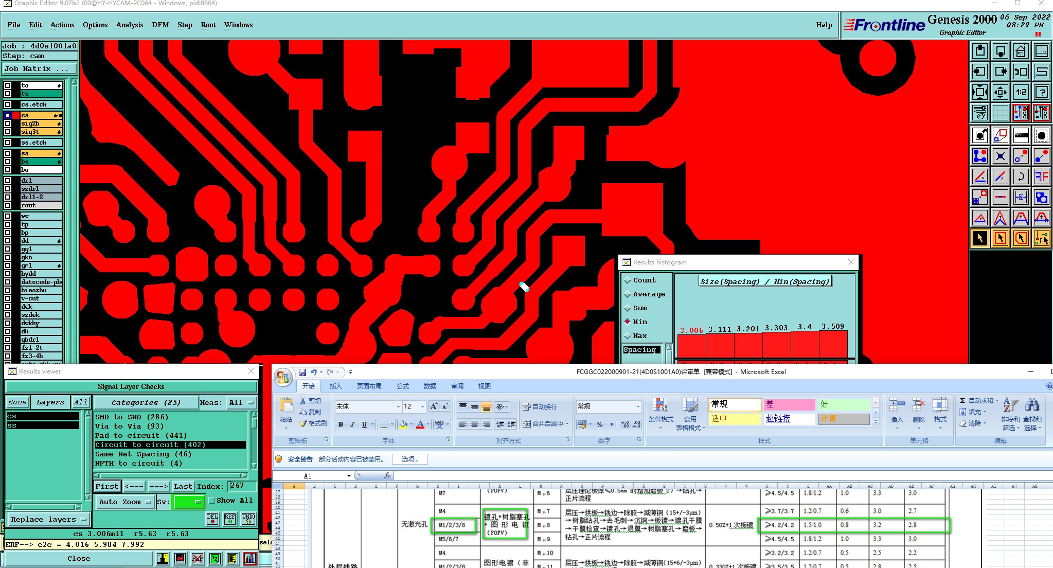1053x568 pixels.
Task: Click the Percent style icon in Excel
Action: pos(599,424)
